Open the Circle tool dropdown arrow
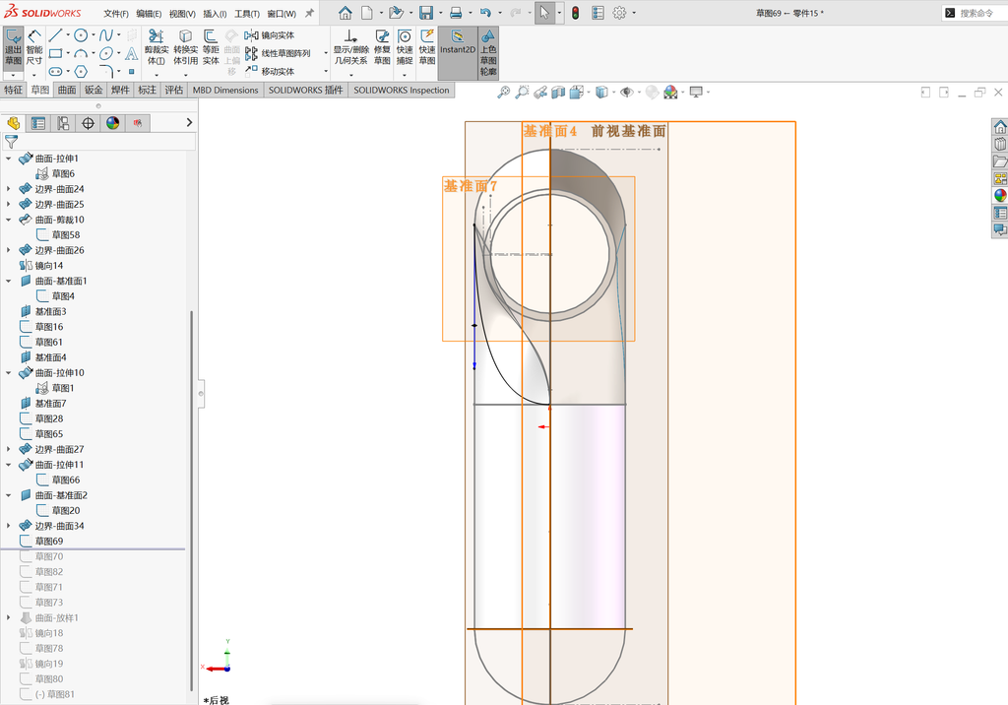The height and width of the screenshot is (705, 1008). click(x=94, y=35)
